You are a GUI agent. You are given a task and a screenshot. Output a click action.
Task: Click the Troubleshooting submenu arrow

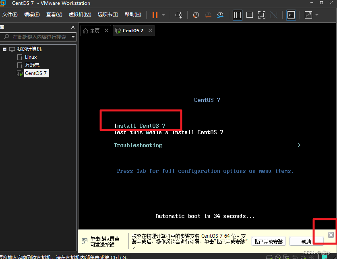click(299, 145)
